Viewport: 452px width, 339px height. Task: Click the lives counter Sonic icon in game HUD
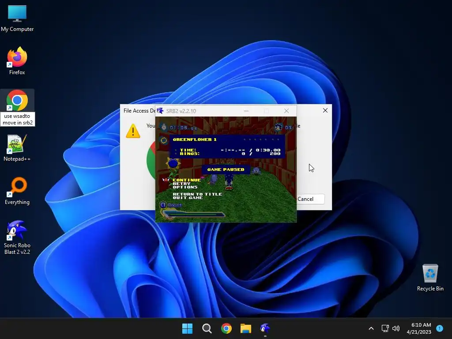point(279,127)
